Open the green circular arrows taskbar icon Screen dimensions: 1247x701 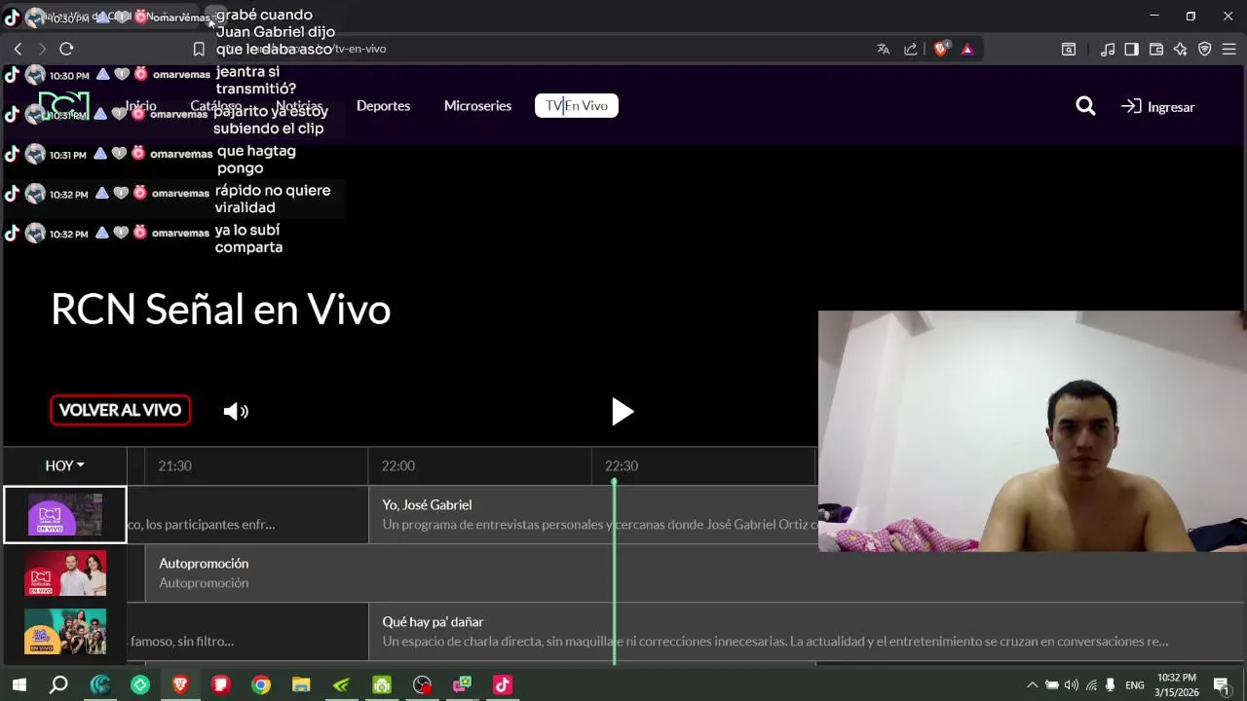140,684
